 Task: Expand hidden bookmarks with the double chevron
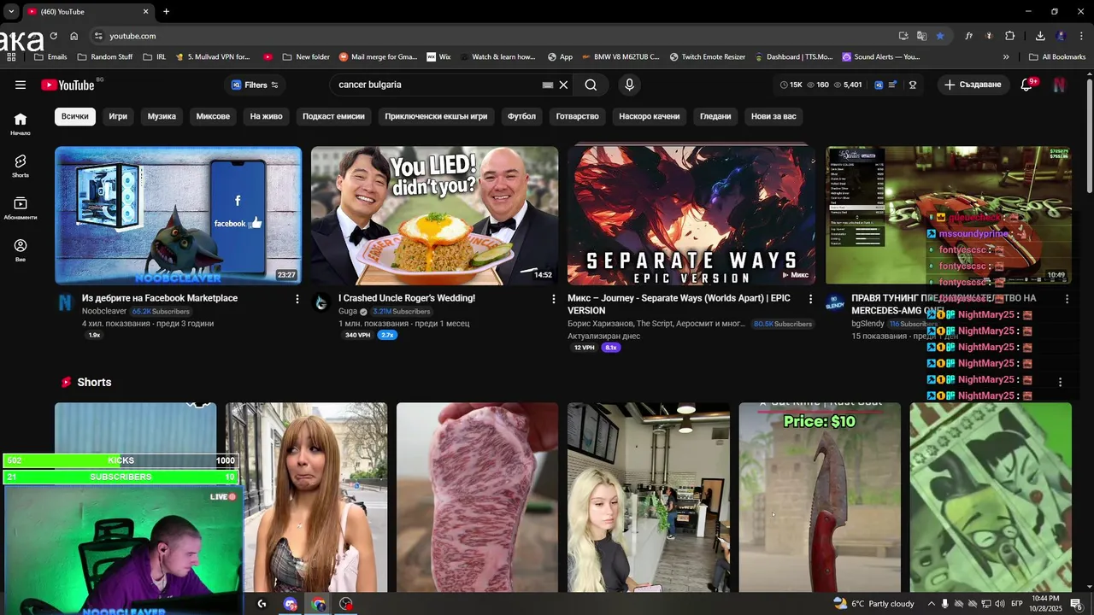coord(1006,57)
